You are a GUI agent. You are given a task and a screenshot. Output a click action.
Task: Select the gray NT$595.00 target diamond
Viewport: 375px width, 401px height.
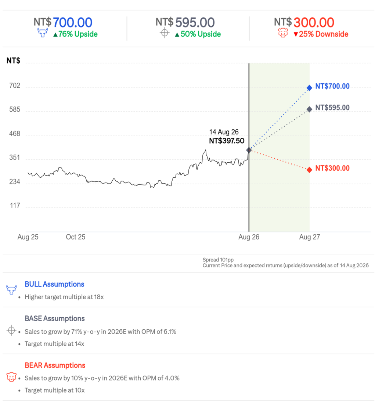[x=309, y=109]
